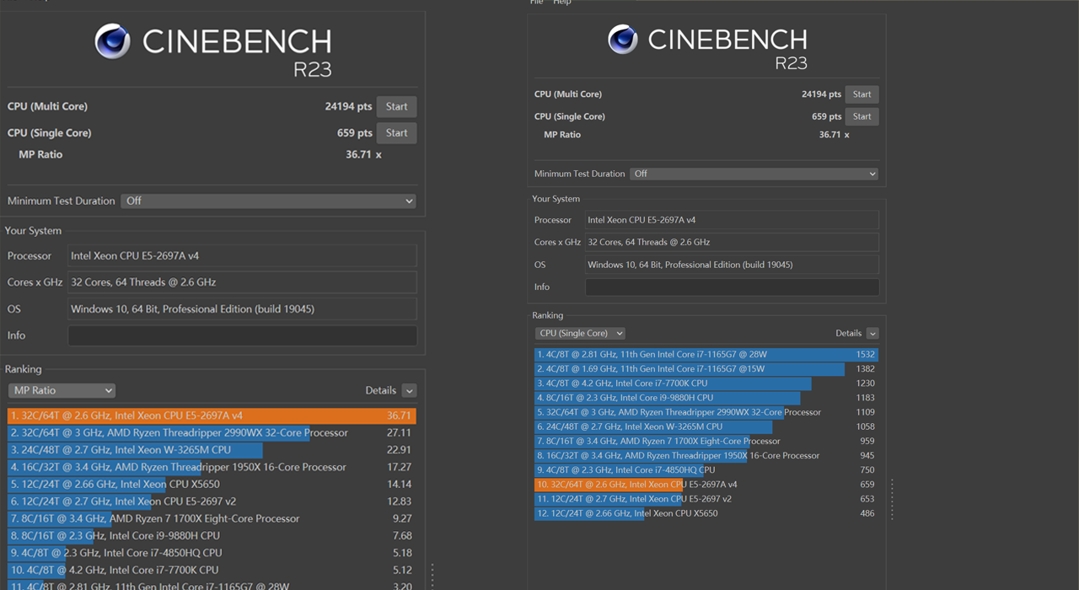The height and width of the screenshot is (590, 1079).
Task: Select orange Xeon E5-2697A v4 row scoring 659
Action: (706, 485)
